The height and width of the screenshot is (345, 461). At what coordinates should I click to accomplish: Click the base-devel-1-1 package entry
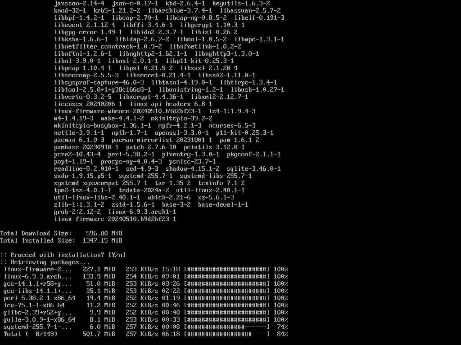pos(223,205)
